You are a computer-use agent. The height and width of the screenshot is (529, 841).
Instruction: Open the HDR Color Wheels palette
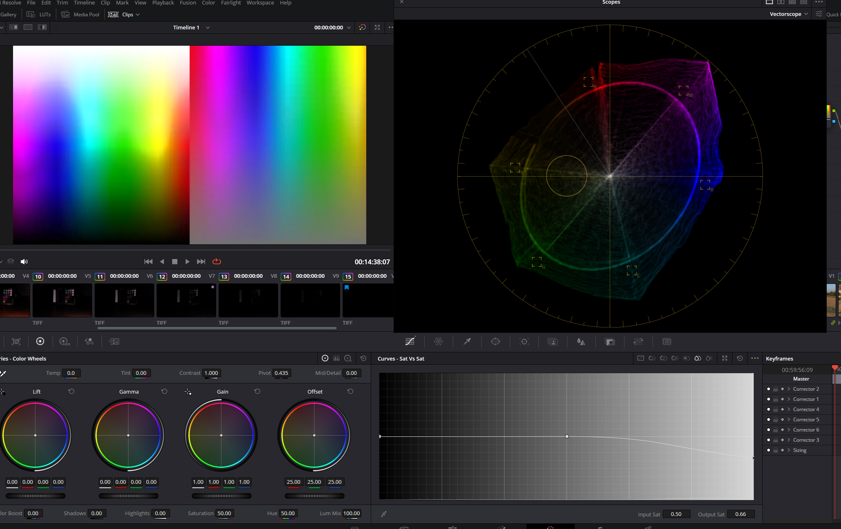(64, 341)
